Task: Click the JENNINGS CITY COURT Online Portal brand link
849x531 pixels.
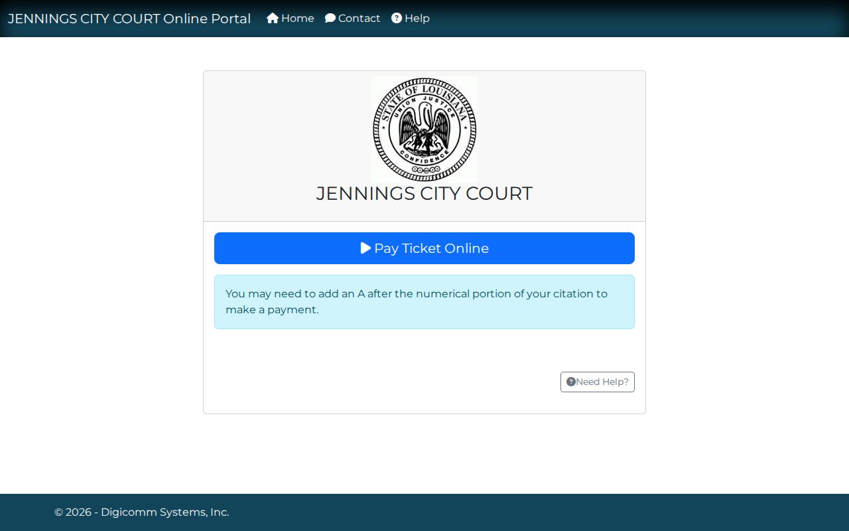Action: 129,19
